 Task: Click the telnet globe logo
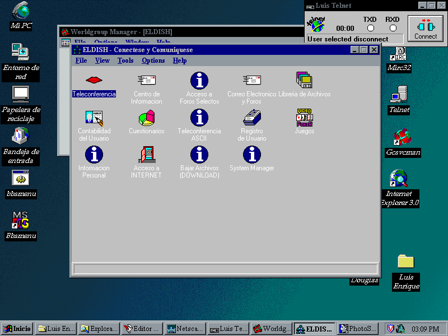click(x=316, y=24)
